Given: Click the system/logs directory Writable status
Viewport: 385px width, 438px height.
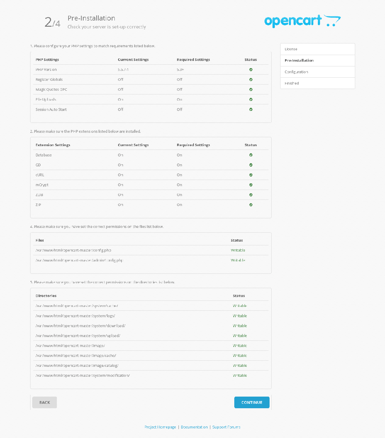Looking at the screenshot, I should pos(240,316).
